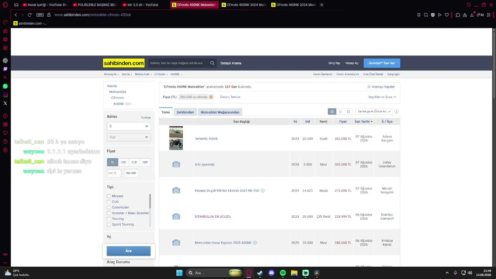Switch to 'Kanal içeriği - YouTube' browser tab
Screen dimensions: 496x279
46,5
